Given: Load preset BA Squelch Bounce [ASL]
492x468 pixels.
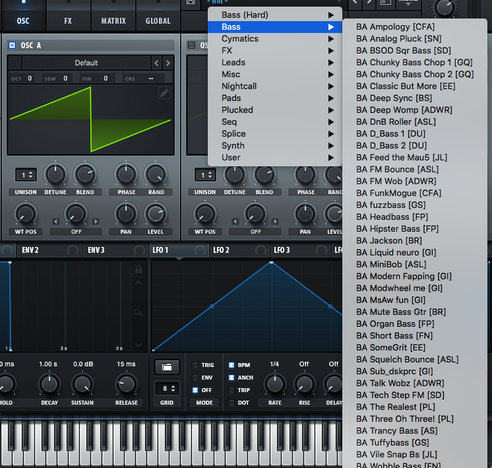Looking at the screenshot, I should point(414,359).
